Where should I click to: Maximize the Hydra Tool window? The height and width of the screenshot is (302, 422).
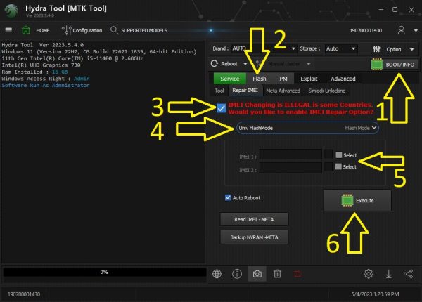(x=395, y=10)
